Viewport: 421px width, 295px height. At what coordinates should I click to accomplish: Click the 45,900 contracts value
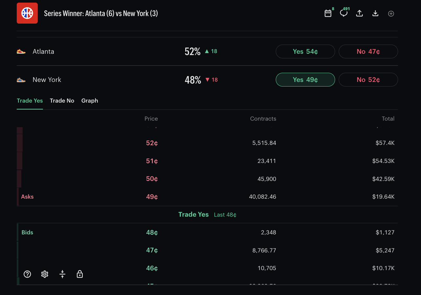pyautogui.click(x=267, y=179)
